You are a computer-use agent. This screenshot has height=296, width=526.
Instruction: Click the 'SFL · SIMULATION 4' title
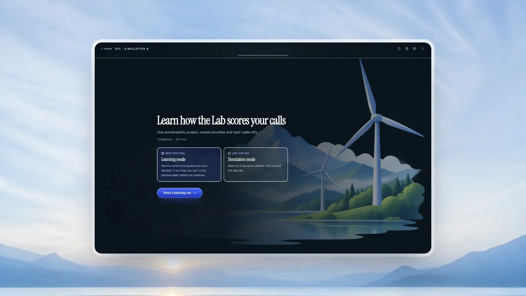132,49
